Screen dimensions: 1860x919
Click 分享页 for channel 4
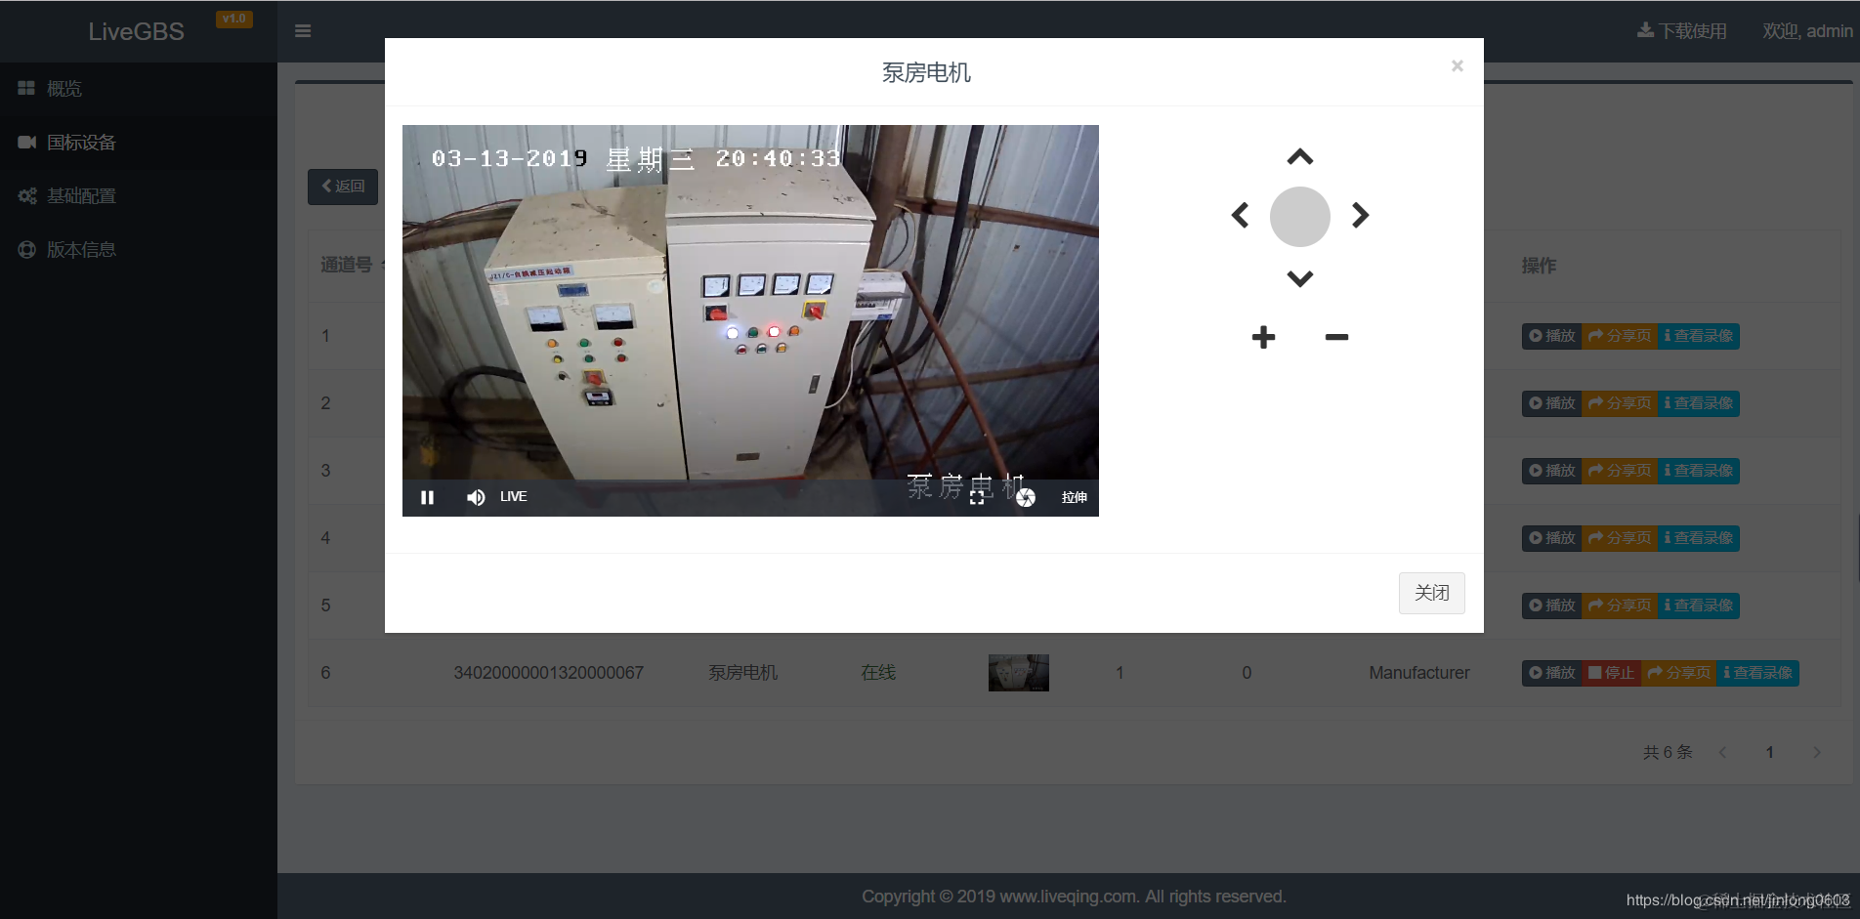point(1620,538)
